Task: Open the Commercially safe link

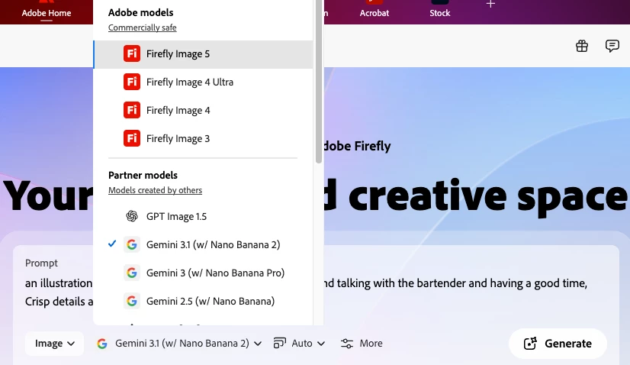Action: tap(142, 27)
